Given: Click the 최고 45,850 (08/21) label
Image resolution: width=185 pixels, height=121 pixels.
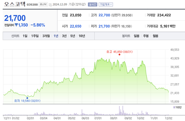Looking at the screenshot, I should tap(119, 52).
